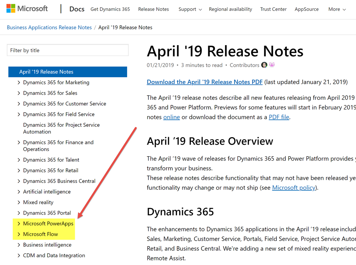Expand Artificial intelligence chevron
The width and height of the screenshot is (356, 265).
pyautogui.click(x=19, y=192)
